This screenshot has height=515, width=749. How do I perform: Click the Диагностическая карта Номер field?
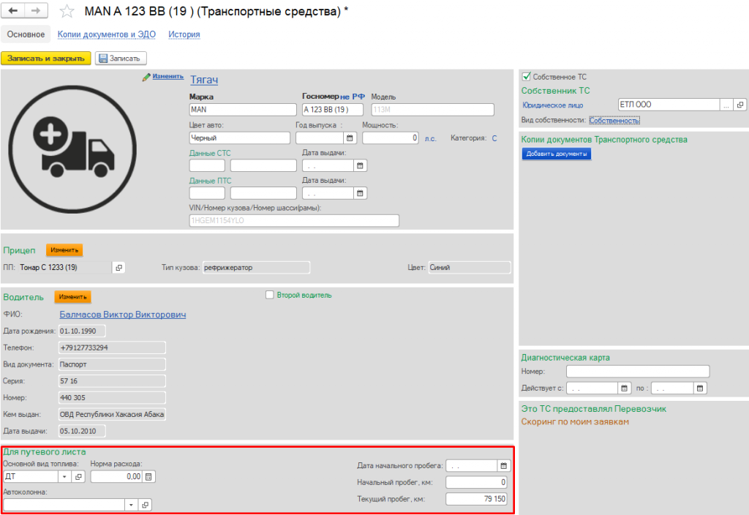point(638,372)
